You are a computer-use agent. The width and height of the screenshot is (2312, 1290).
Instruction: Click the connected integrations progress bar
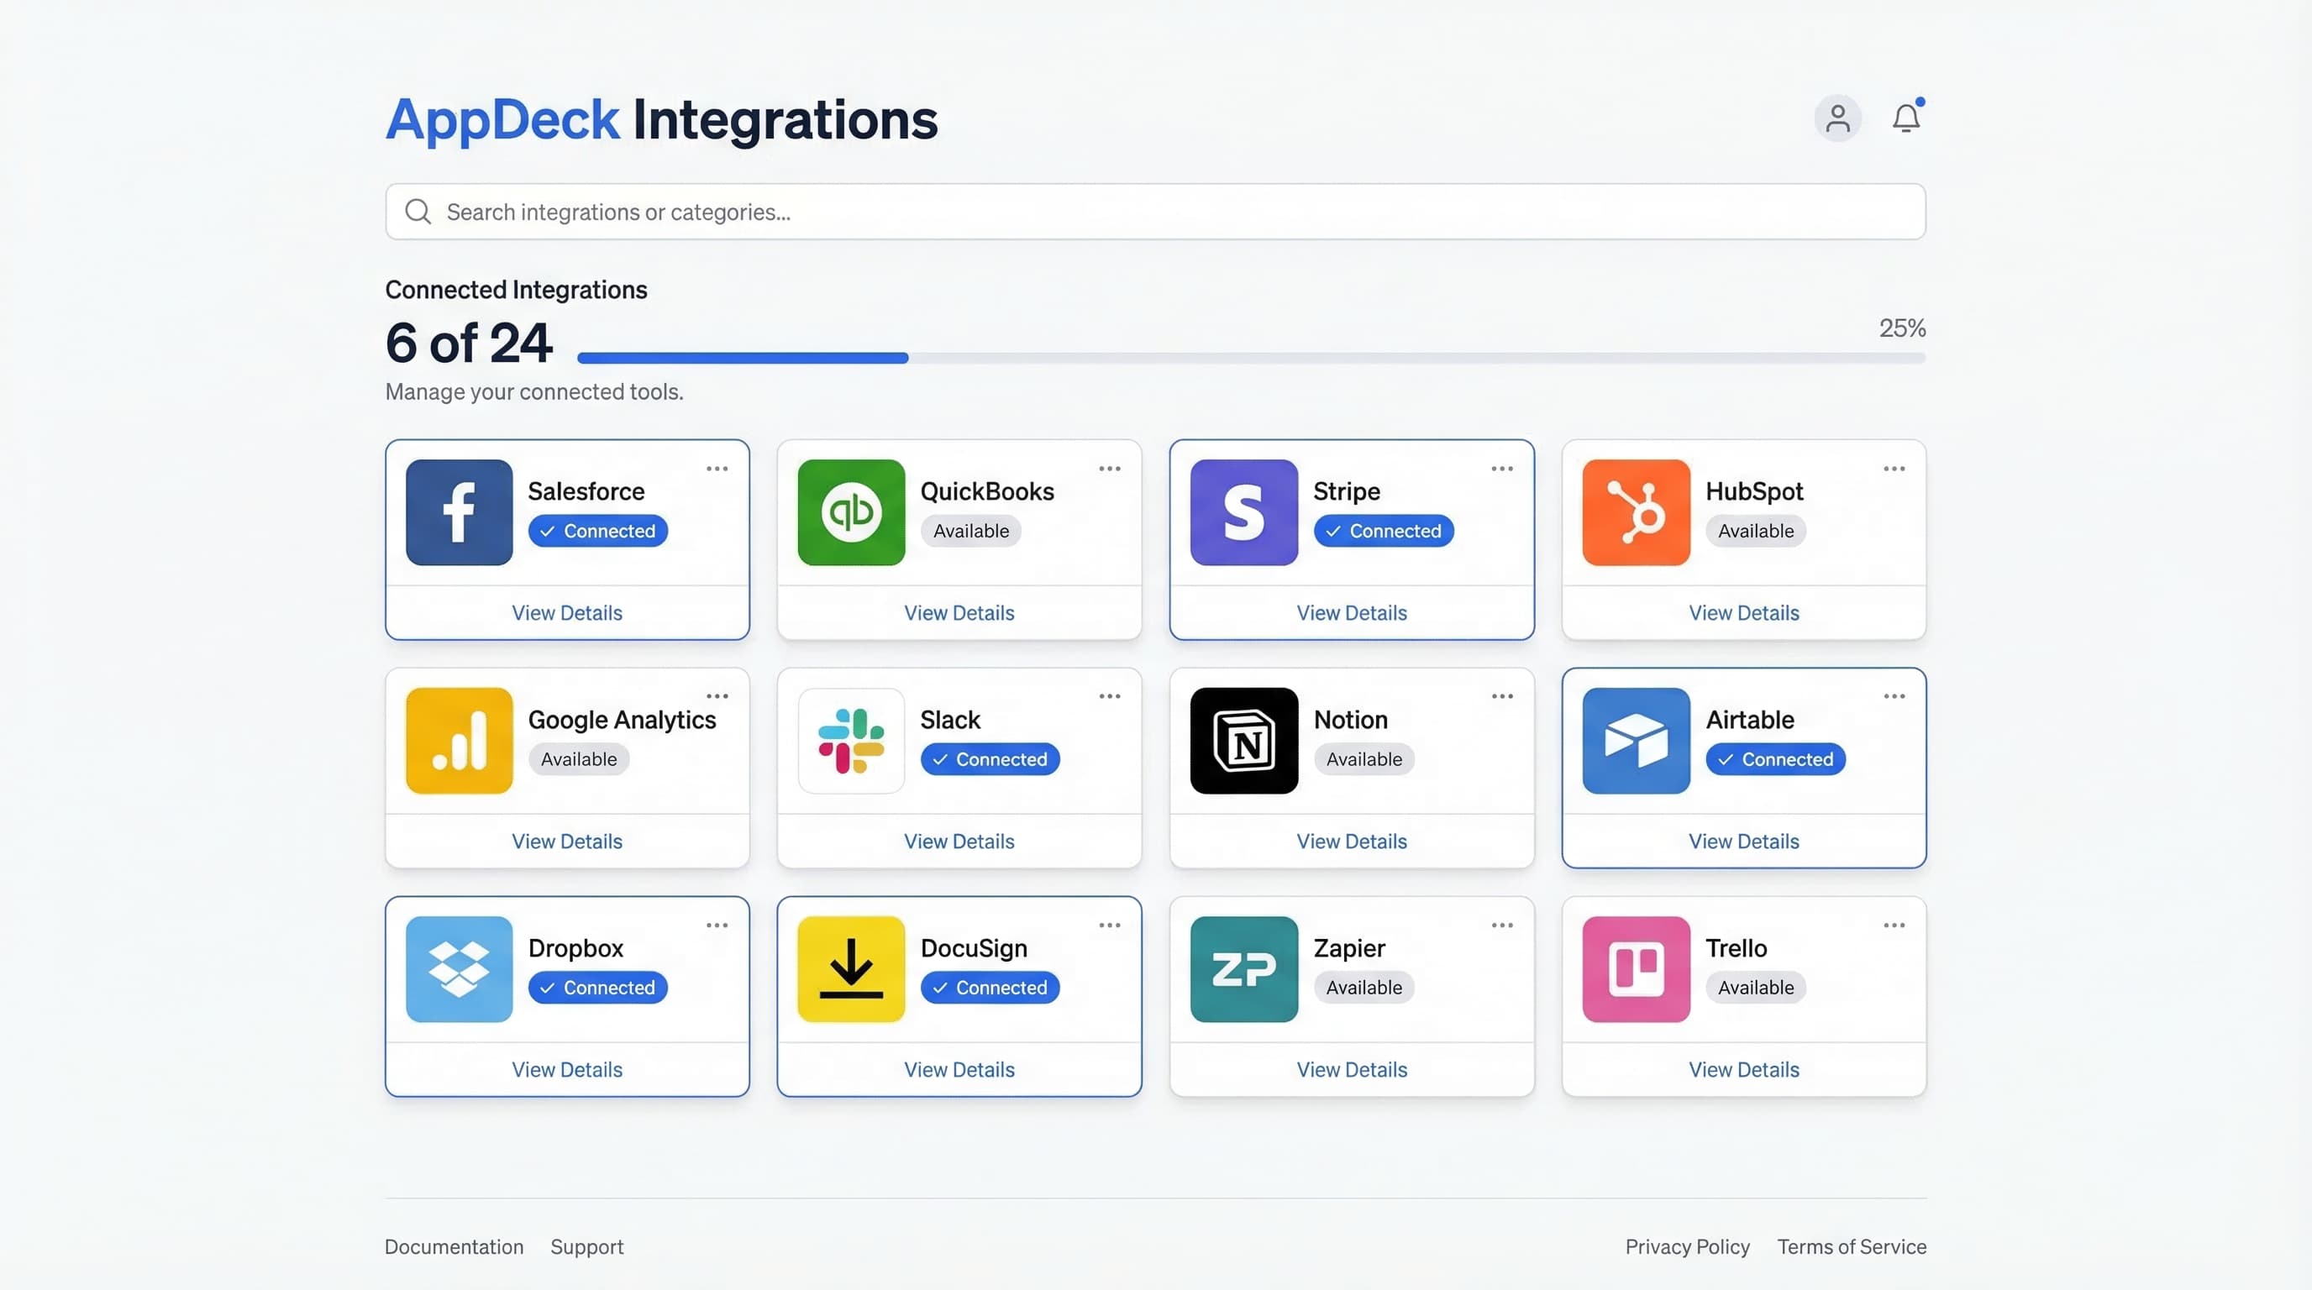tap(1251, 358)
